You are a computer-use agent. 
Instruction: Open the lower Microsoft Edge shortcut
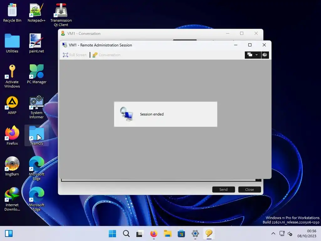tap(36, 199)
